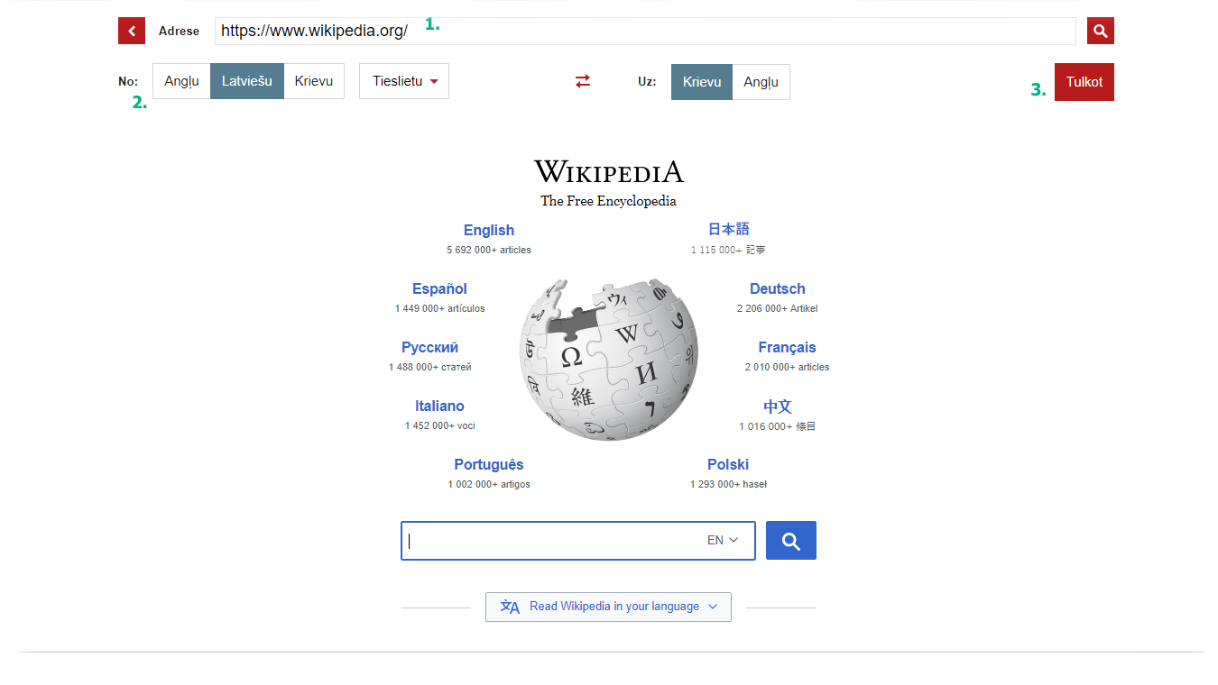This screenshot has width=1218, height=685.
Task: Open Português Wikipedia link
Action: (489, 464)
